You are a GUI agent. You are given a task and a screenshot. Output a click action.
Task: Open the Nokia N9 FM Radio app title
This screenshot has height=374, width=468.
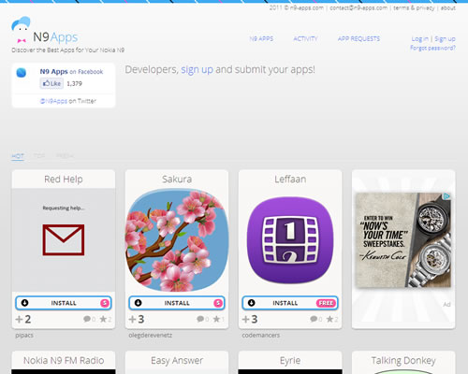point(64,361)
